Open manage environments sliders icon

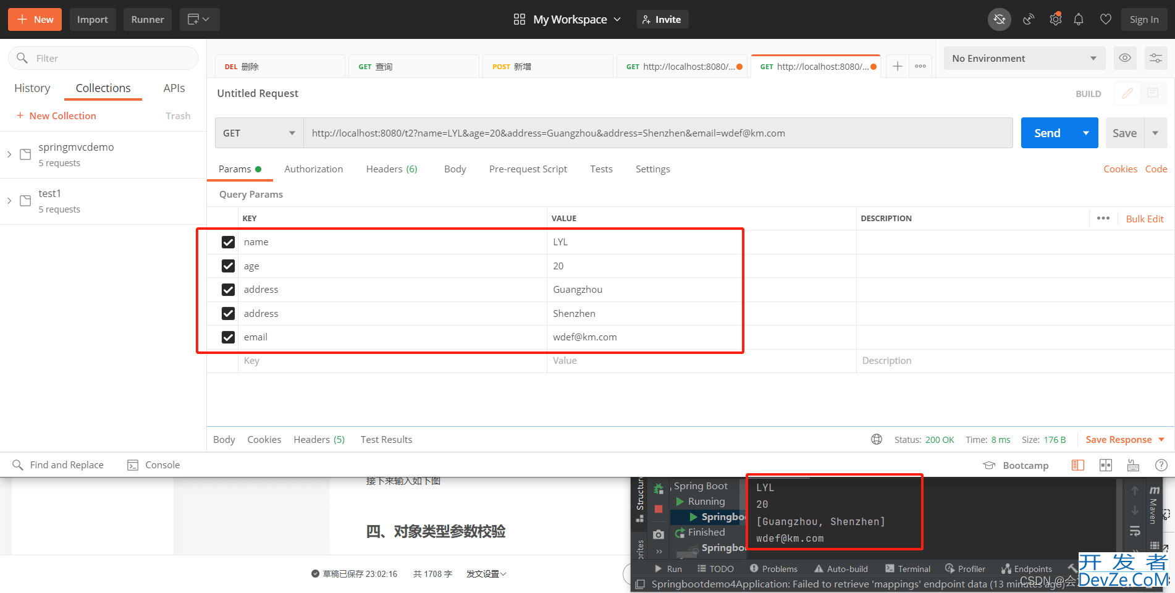(1155, 58)
